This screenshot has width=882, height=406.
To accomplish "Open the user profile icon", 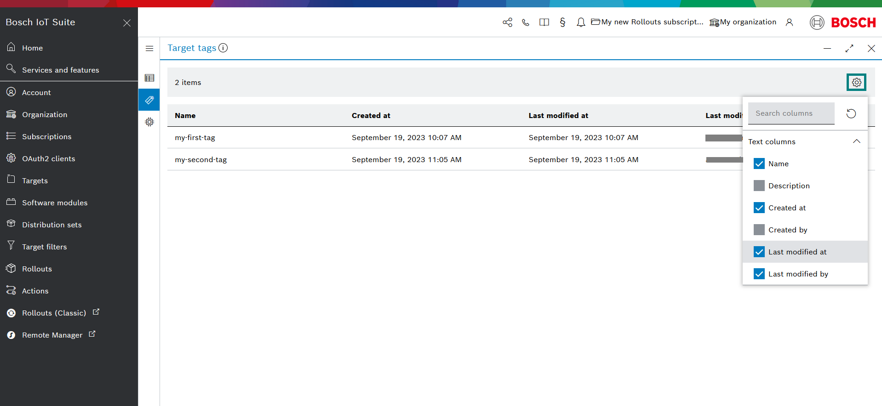I will coord(789,22).
